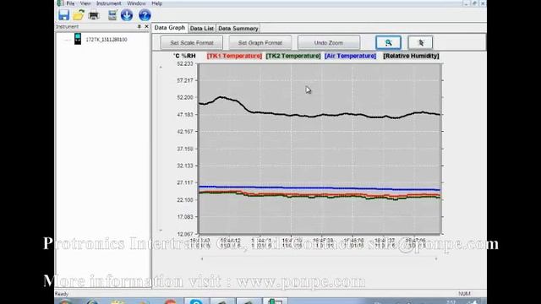
Task: Open the File menu
Action: [x=70, y=3]
